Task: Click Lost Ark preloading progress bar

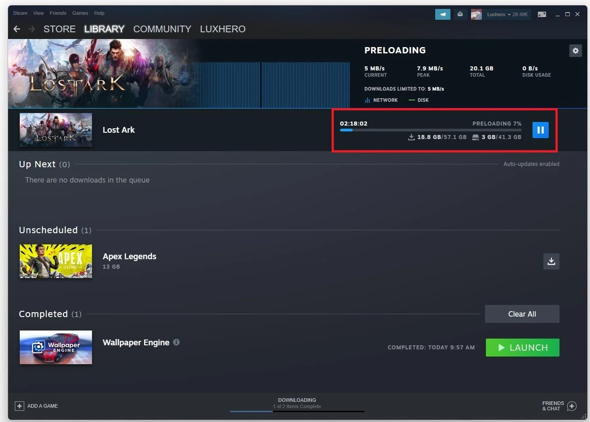Action: (431, 130)
